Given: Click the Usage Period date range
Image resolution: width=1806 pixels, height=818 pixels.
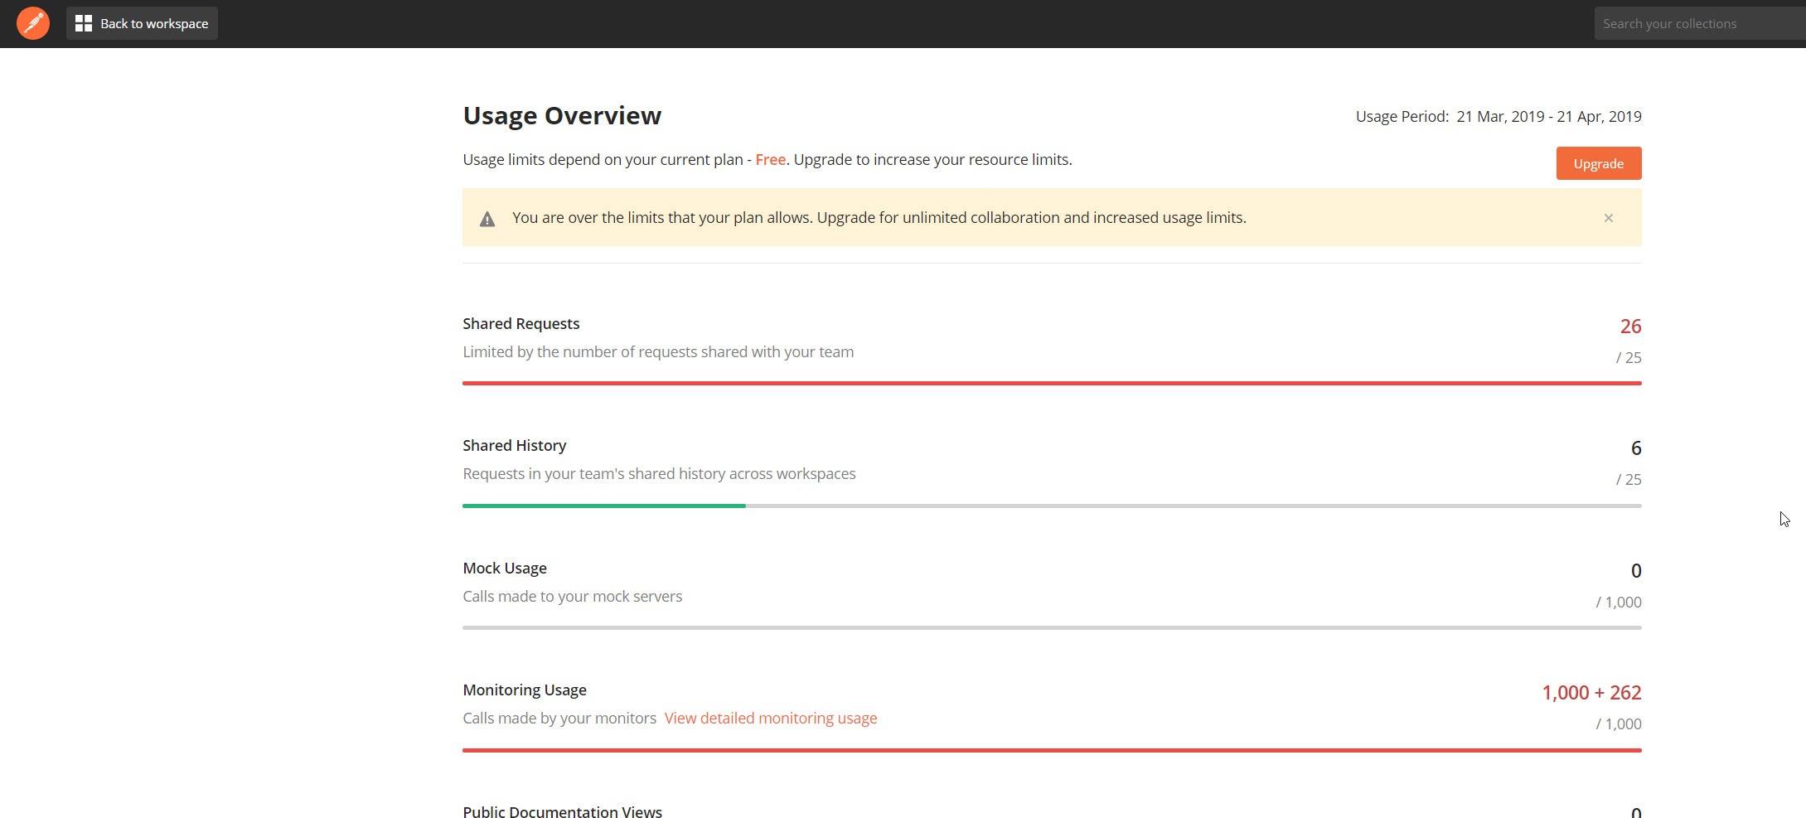Looking at the screenshot, I should pos(1548,116).
